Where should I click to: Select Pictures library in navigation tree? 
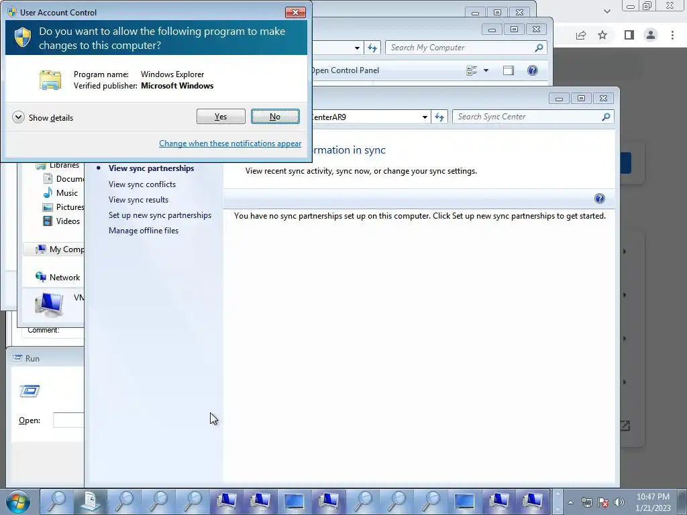(x=64, y=207)
